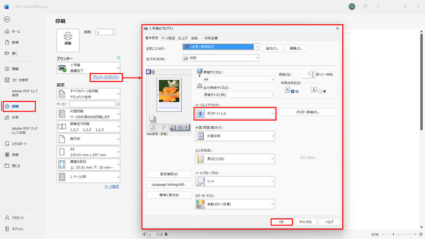The width and height of the screenshot is (425, 239).
Task: Open the 共有 share page
Action: coord(12,117)
